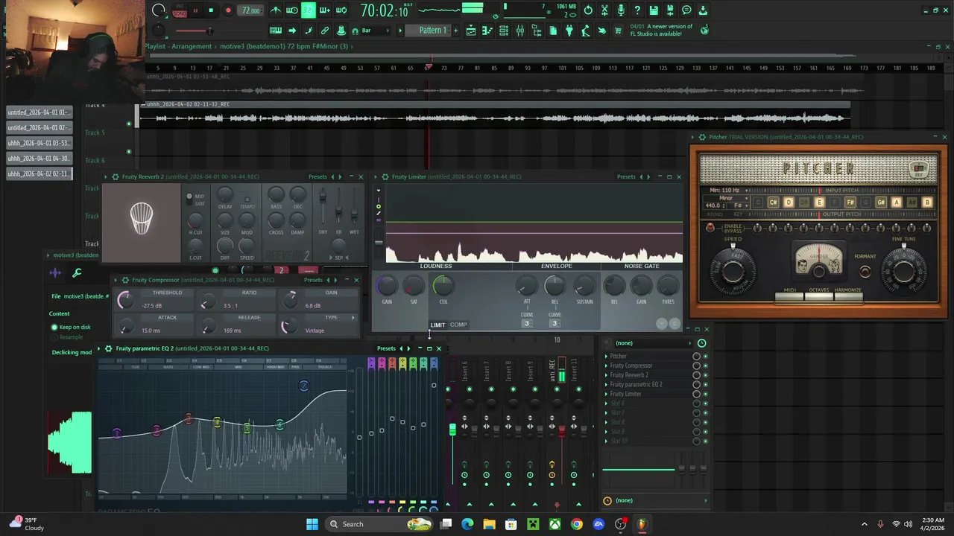Click the add pattern plus button
954x536 pixels.
point(454,31)
